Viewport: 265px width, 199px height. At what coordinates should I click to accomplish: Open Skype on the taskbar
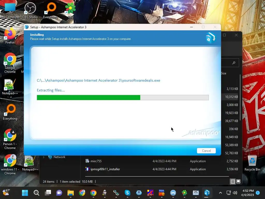tap(127, 193)
